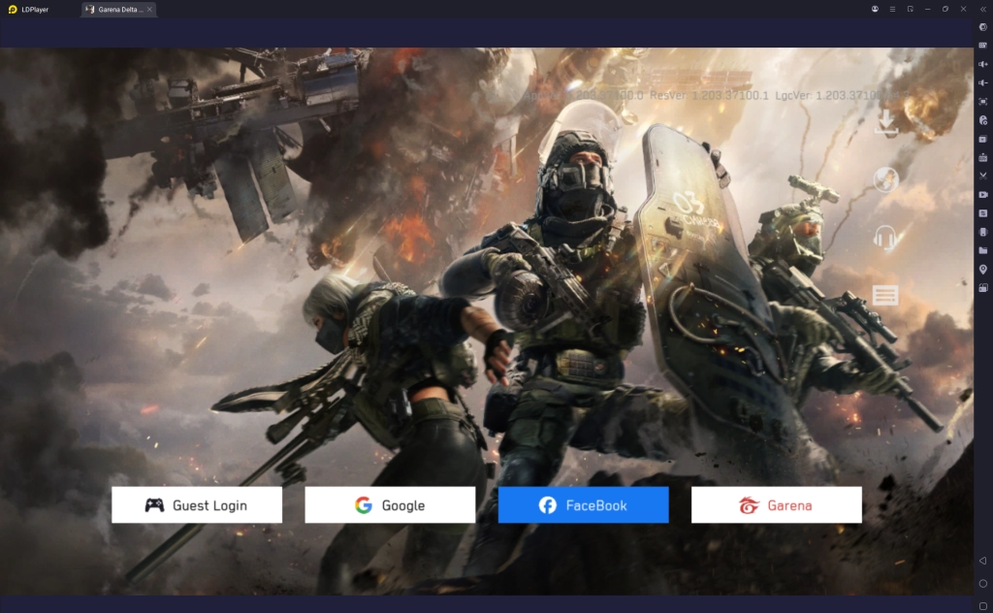This screenshot has width=993, height=613.
Task: Start the video recorder sidebar icon
Action: (982, 194)
